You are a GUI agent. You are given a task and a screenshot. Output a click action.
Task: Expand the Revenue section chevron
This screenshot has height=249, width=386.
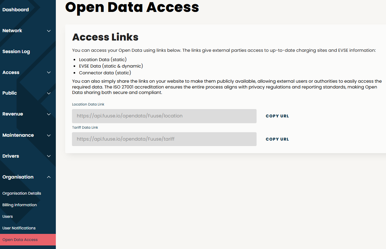49,114
